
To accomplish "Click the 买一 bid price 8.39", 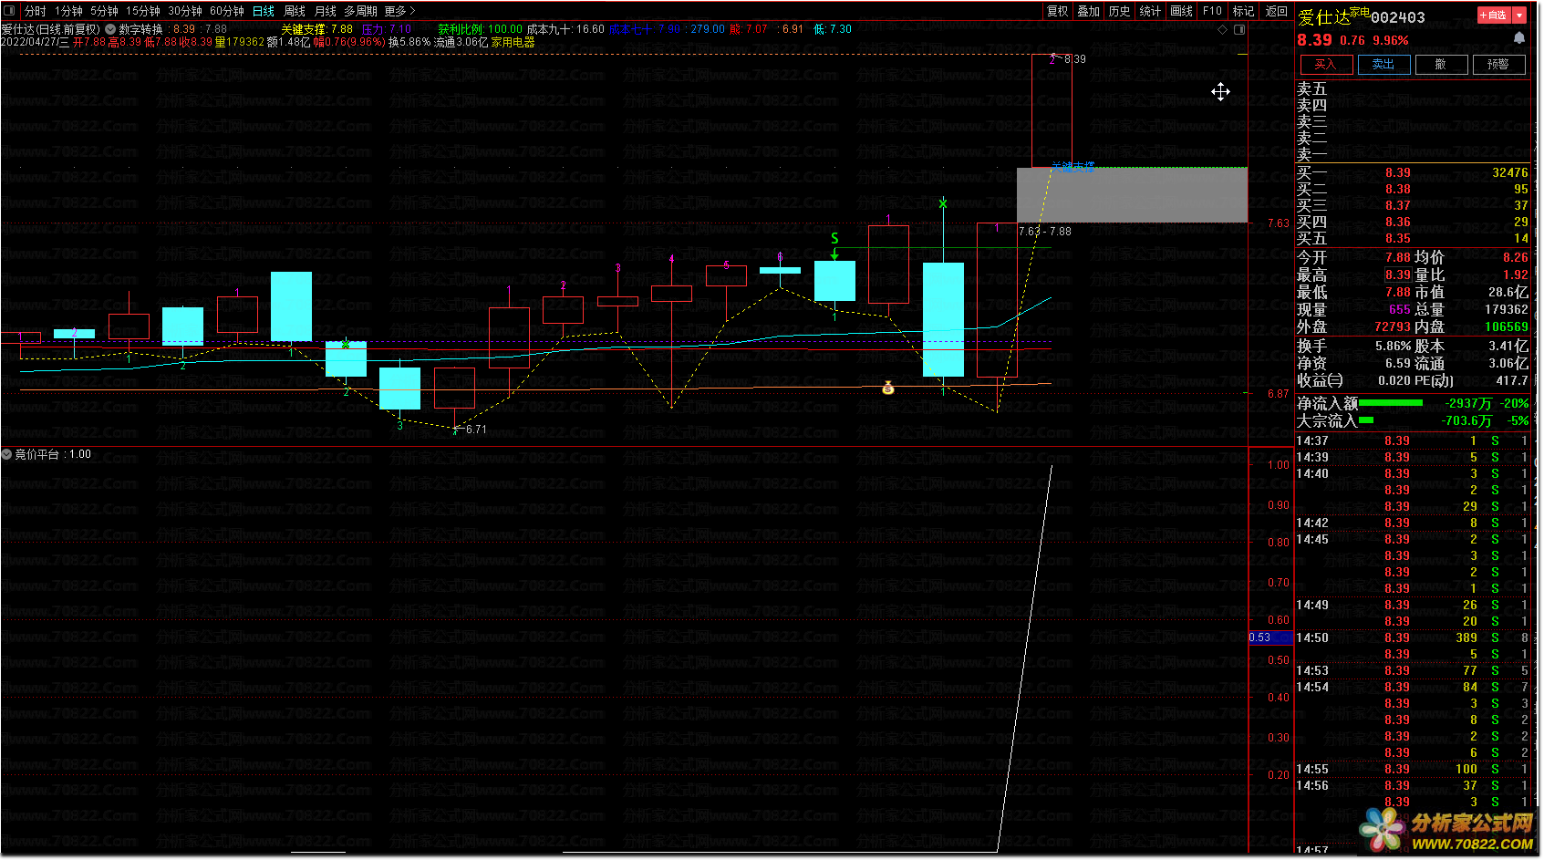I will (1397, 172).
